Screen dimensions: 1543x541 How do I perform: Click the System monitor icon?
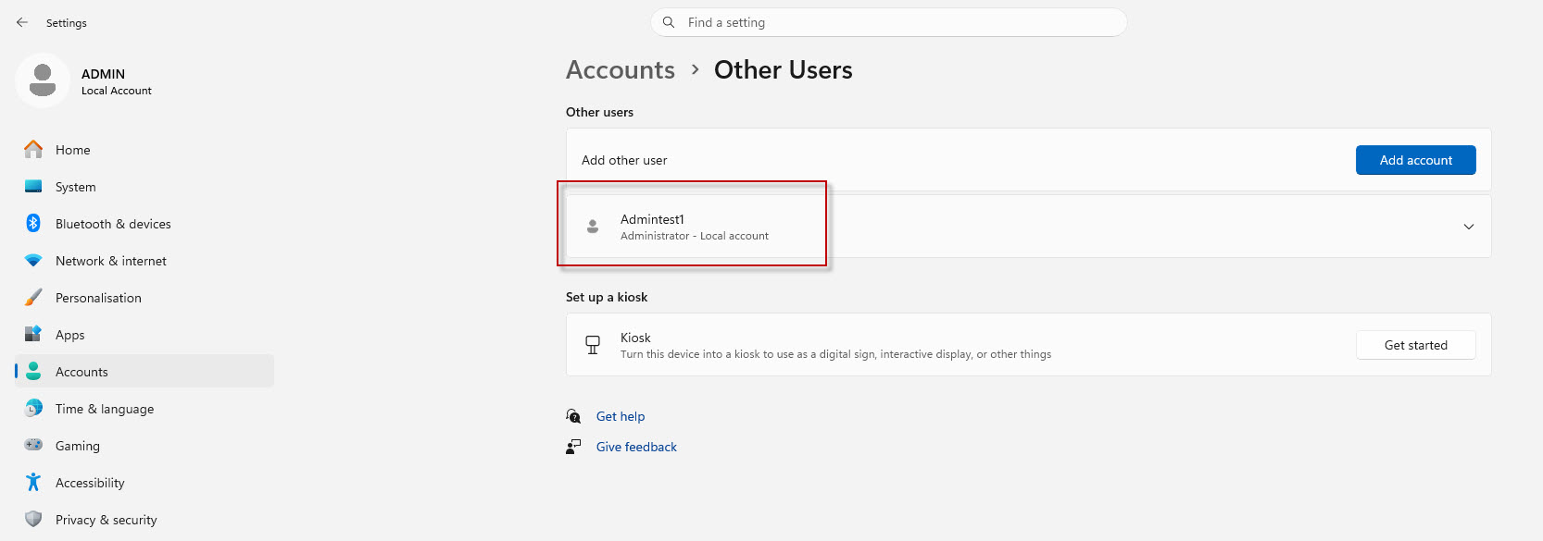click(33, 186)
